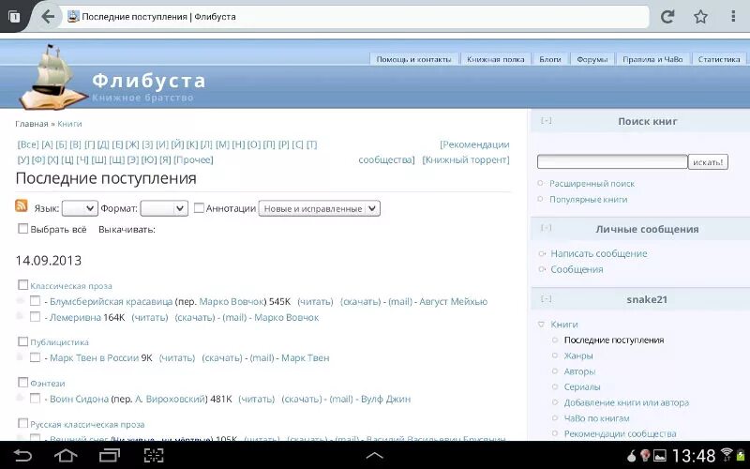Tap the browser address bar
750x469 pixels.
(x=354, y=17)
